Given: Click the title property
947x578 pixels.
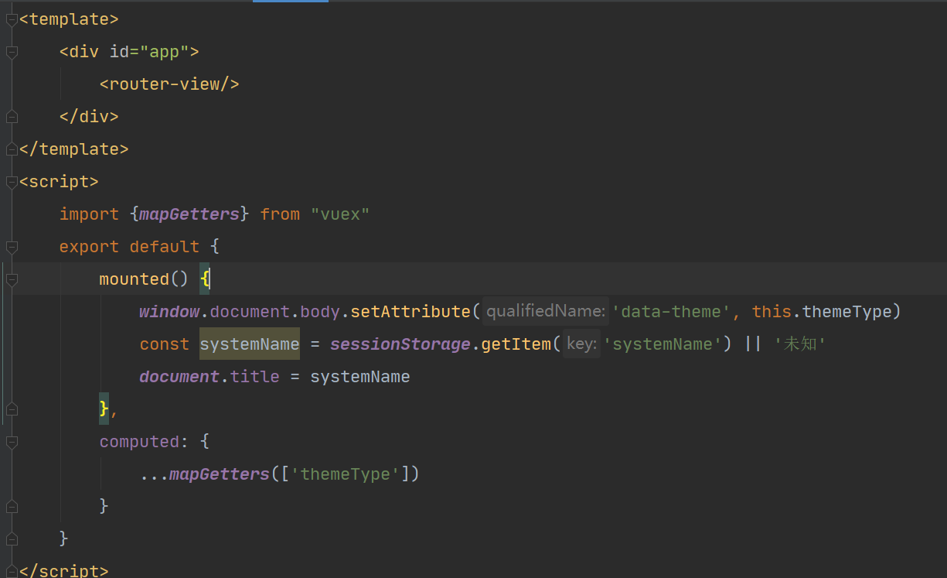Looking at the screenshot, I should 255,377.
